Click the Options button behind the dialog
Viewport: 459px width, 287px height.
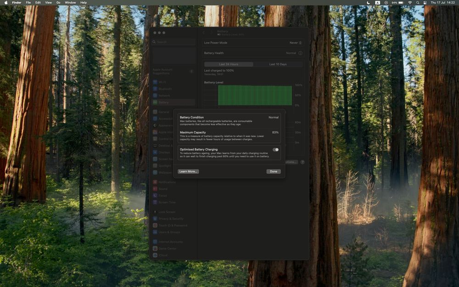pos(291,162)
